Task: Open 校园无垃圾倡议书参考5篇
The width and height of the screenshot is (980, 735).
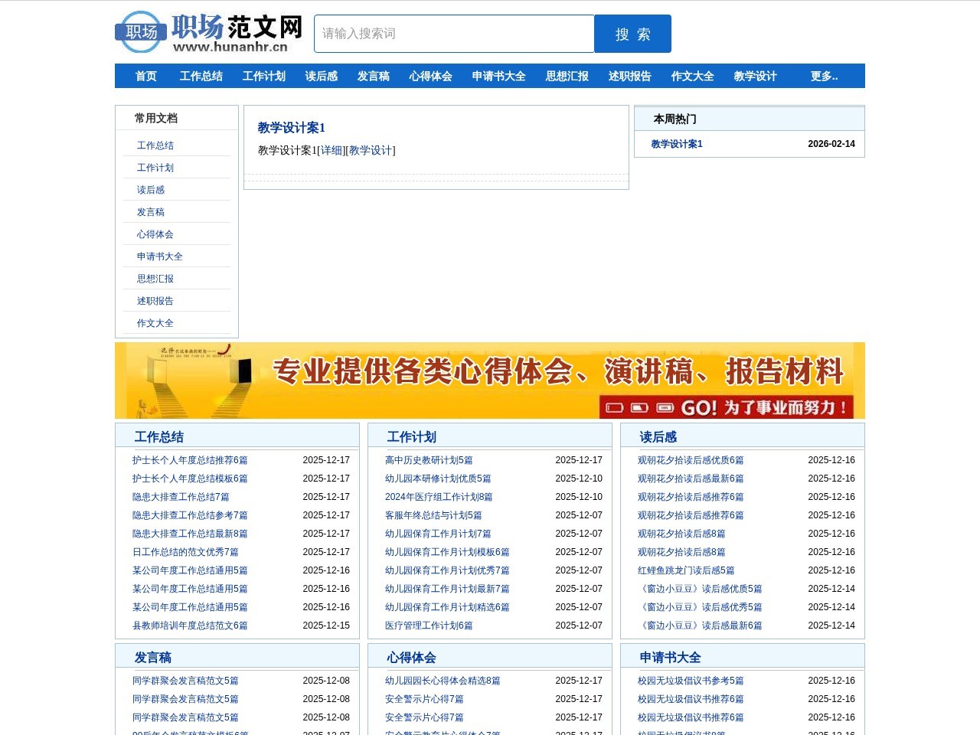Action: 691,681
